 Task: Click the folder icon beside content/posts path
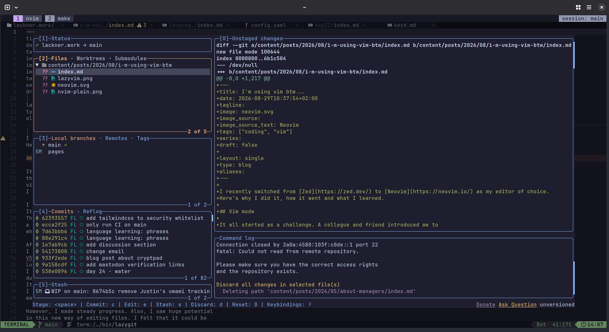(x=44, y=65)
